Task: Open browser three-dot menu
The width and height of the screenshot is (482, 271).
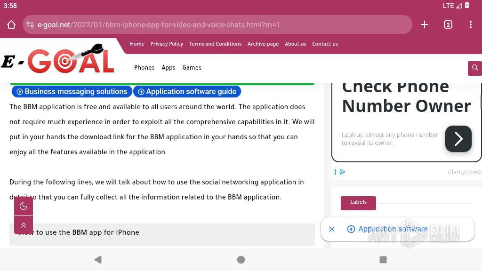Action: (471, 24)
